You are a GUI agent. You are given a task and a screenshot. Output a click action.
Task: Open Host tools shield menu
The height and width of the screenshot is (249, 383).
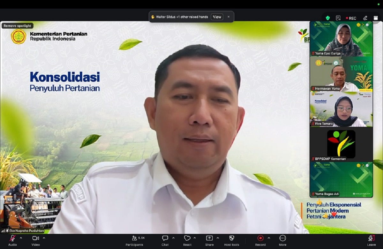click(232, 240)
